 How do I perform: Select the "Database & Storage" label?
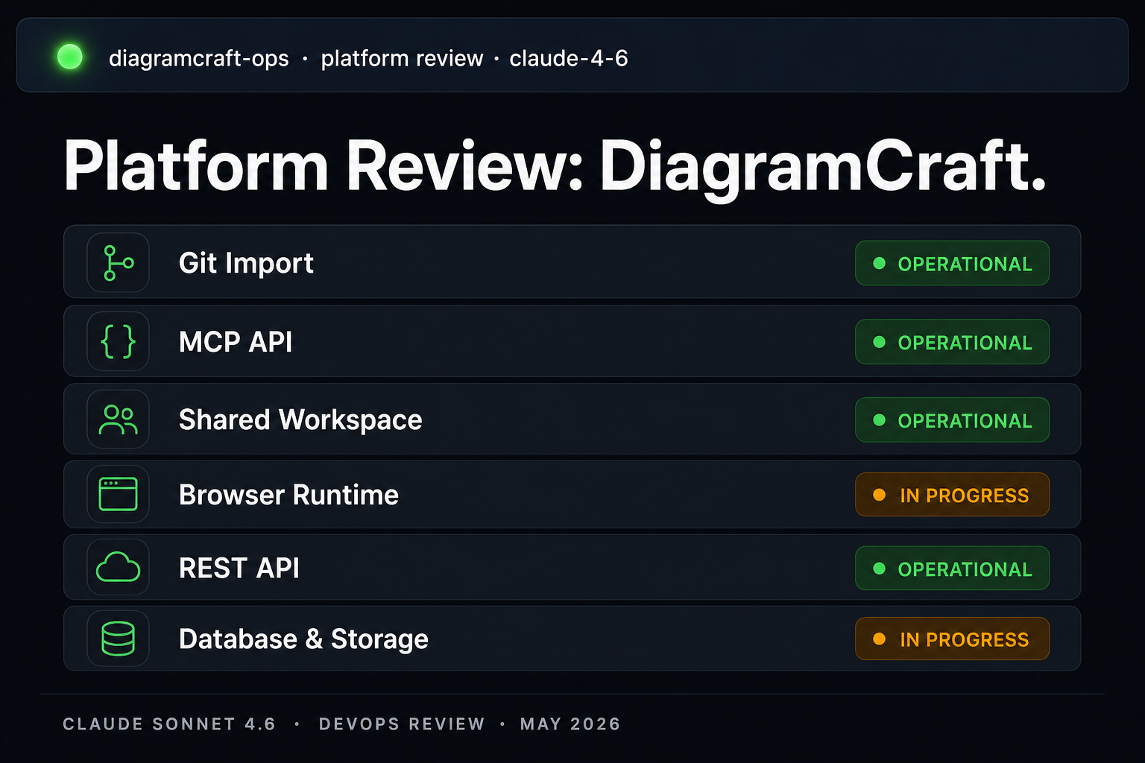click(303, 639)
